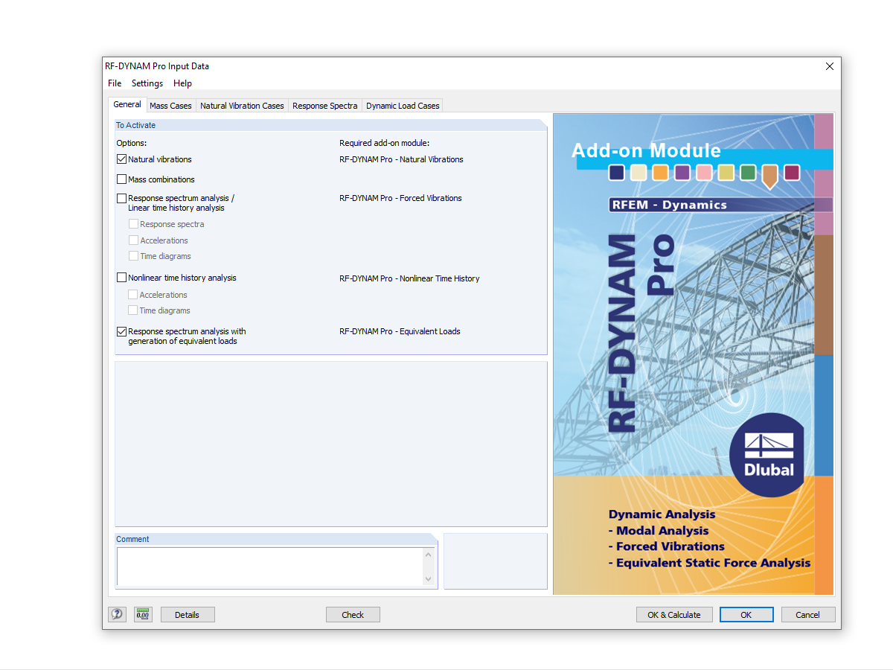893x670 pixels.
Task: Click the decimal places settings icon
Action: point(142,614)
